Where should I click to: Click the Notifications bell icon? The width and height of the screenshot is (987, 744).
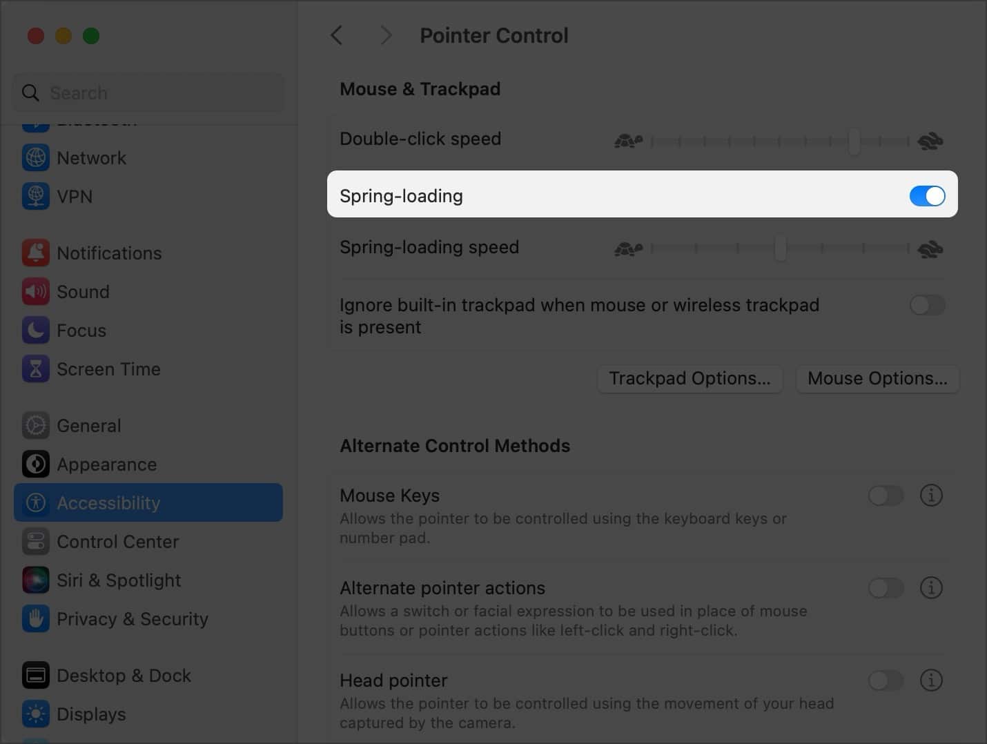point(35,253)
